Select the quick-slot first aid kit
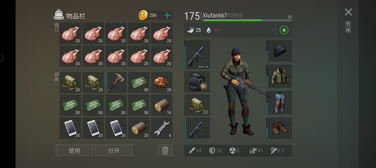This screenshot has height=168, width=376. [x=197, y=105]
